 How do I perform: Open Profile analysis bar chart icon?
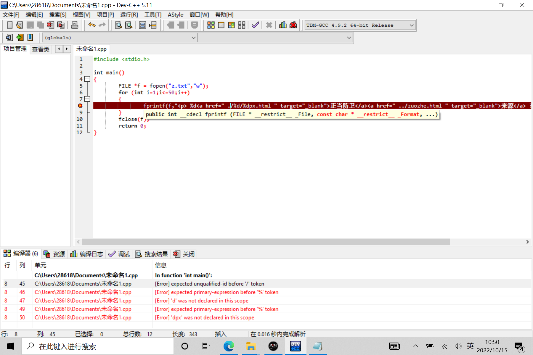pyautogui.click(x=283, y=25)
